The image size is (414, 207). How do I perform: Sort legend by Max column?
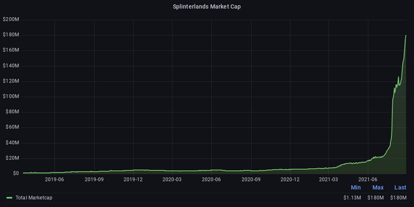coord(378,188)
